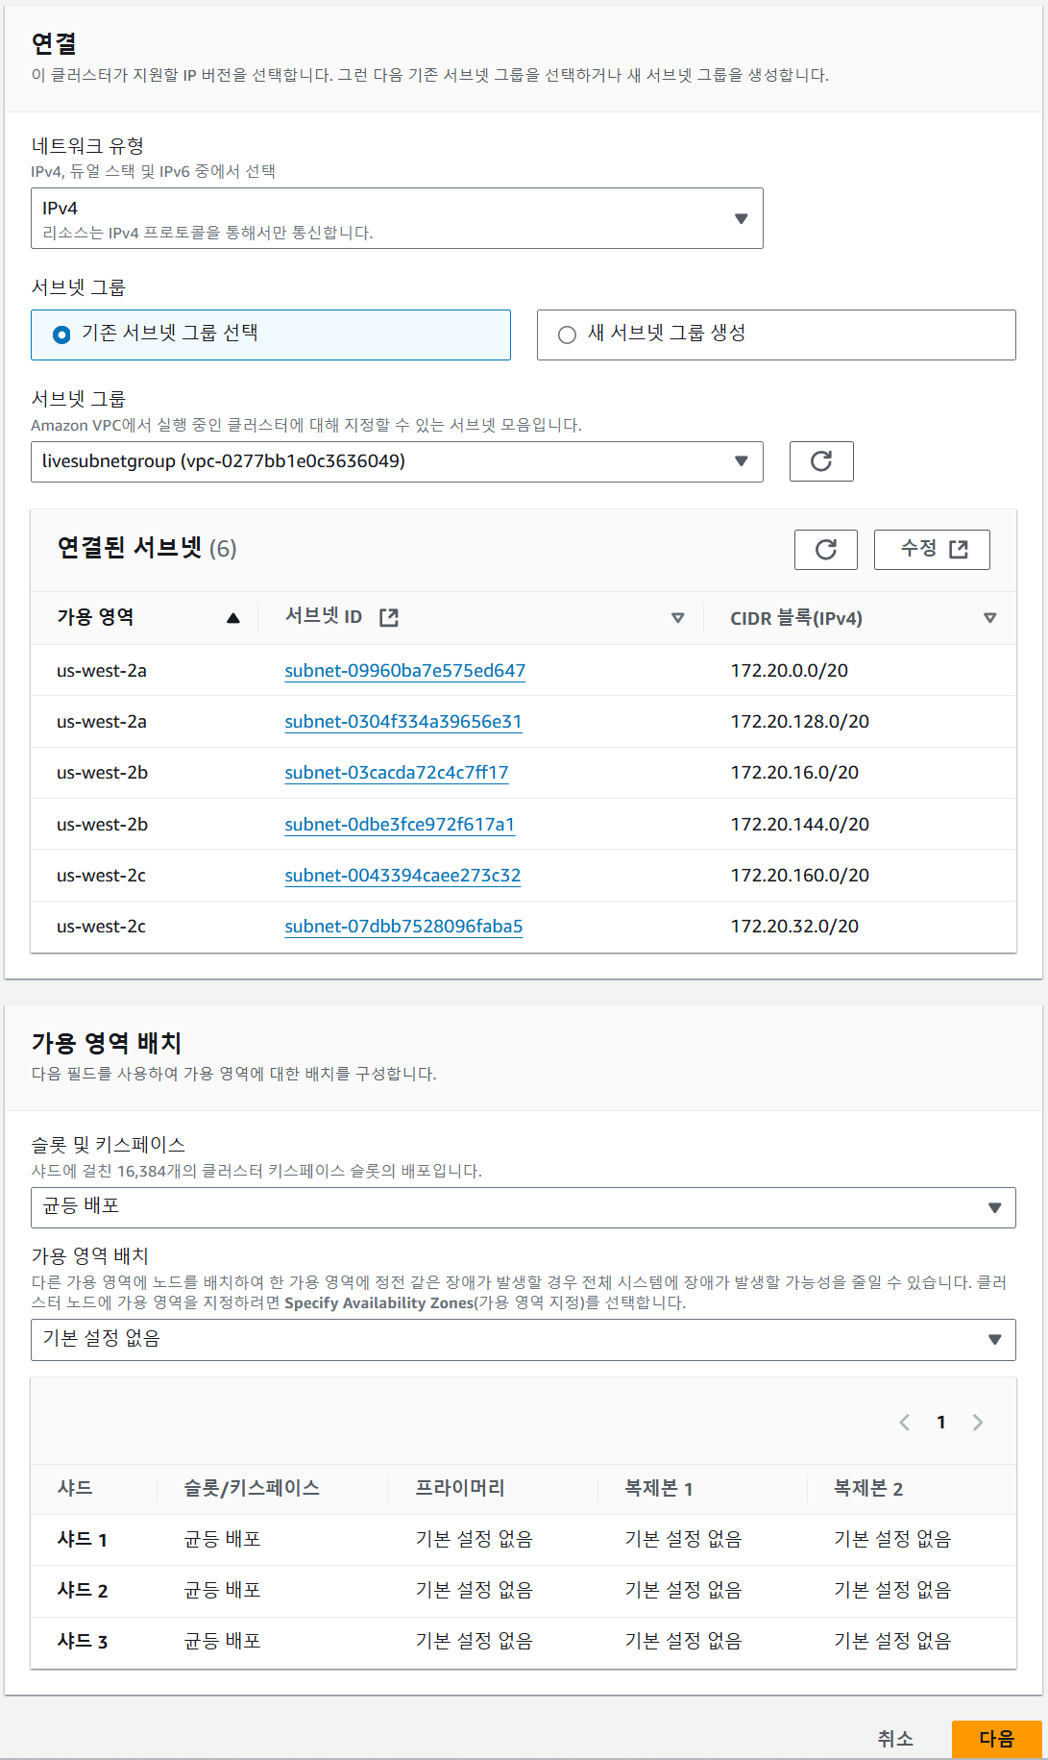Image resolution: width=1048 pixels, height=1760 pixels.
Task: Open 가용 영역 배치 기본 설정 없음 dropdown
Action: [x=523, y=1339]
